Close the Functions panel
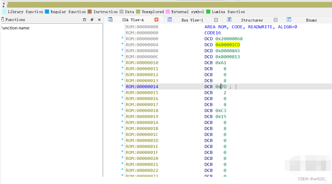332x184 pixels. tap(99, 20)
